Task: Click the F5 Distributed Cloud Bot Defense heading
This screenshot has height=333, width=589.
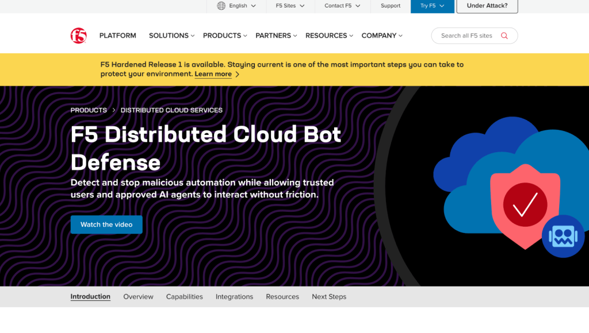Action: pyautogui.click(x=206, y=148)
